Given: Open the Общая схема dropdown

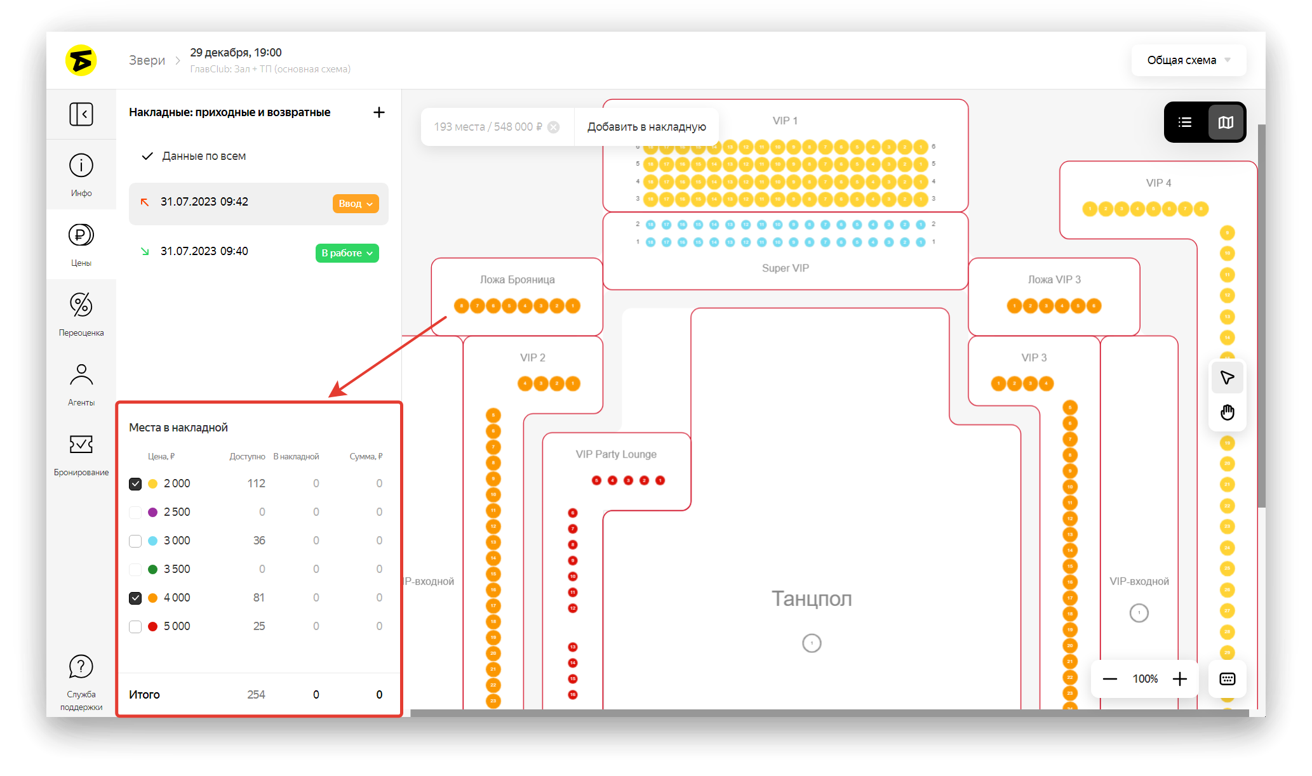Looking at the screenshot, I should (x=1189, y=60).
